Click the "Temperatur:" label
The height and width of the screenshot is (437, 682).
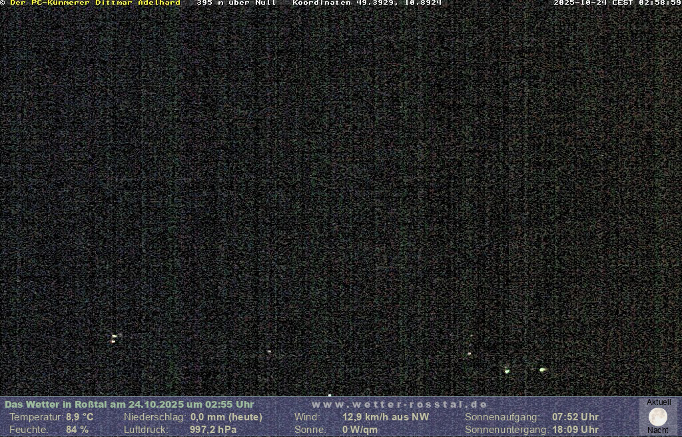(x=36, y=417)
